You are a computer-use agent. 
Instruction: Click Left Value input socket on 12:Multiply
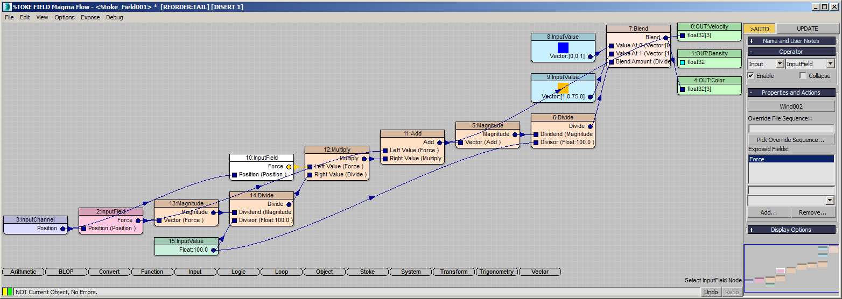click(310, 167)
